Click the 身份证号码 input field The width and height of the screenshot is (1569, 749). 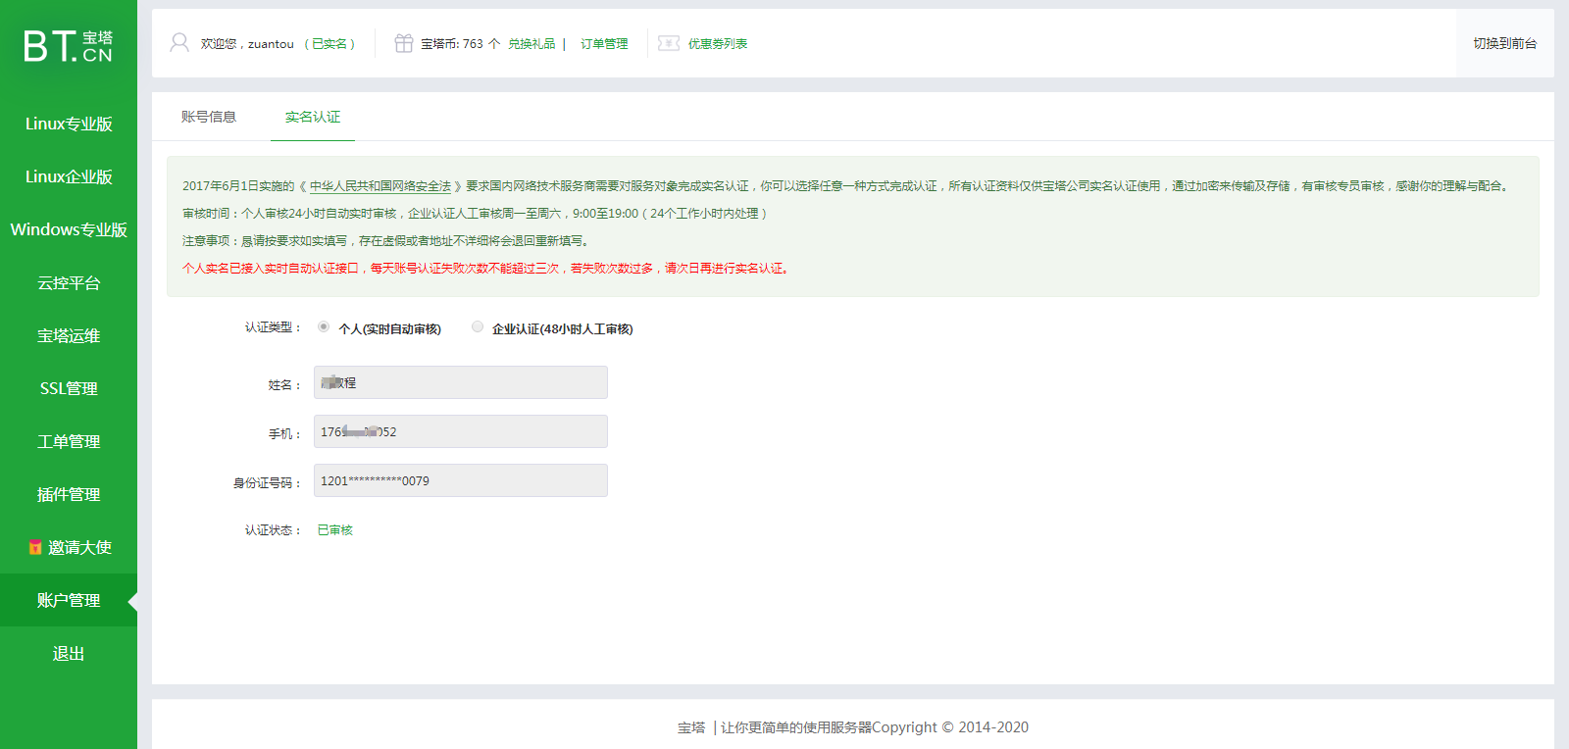tap(461, 480)
